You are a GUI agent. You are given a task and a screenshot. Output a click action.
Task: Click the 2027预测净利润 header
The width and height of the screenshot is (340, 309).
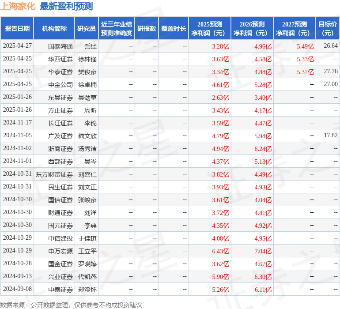(x=295, y=28)
